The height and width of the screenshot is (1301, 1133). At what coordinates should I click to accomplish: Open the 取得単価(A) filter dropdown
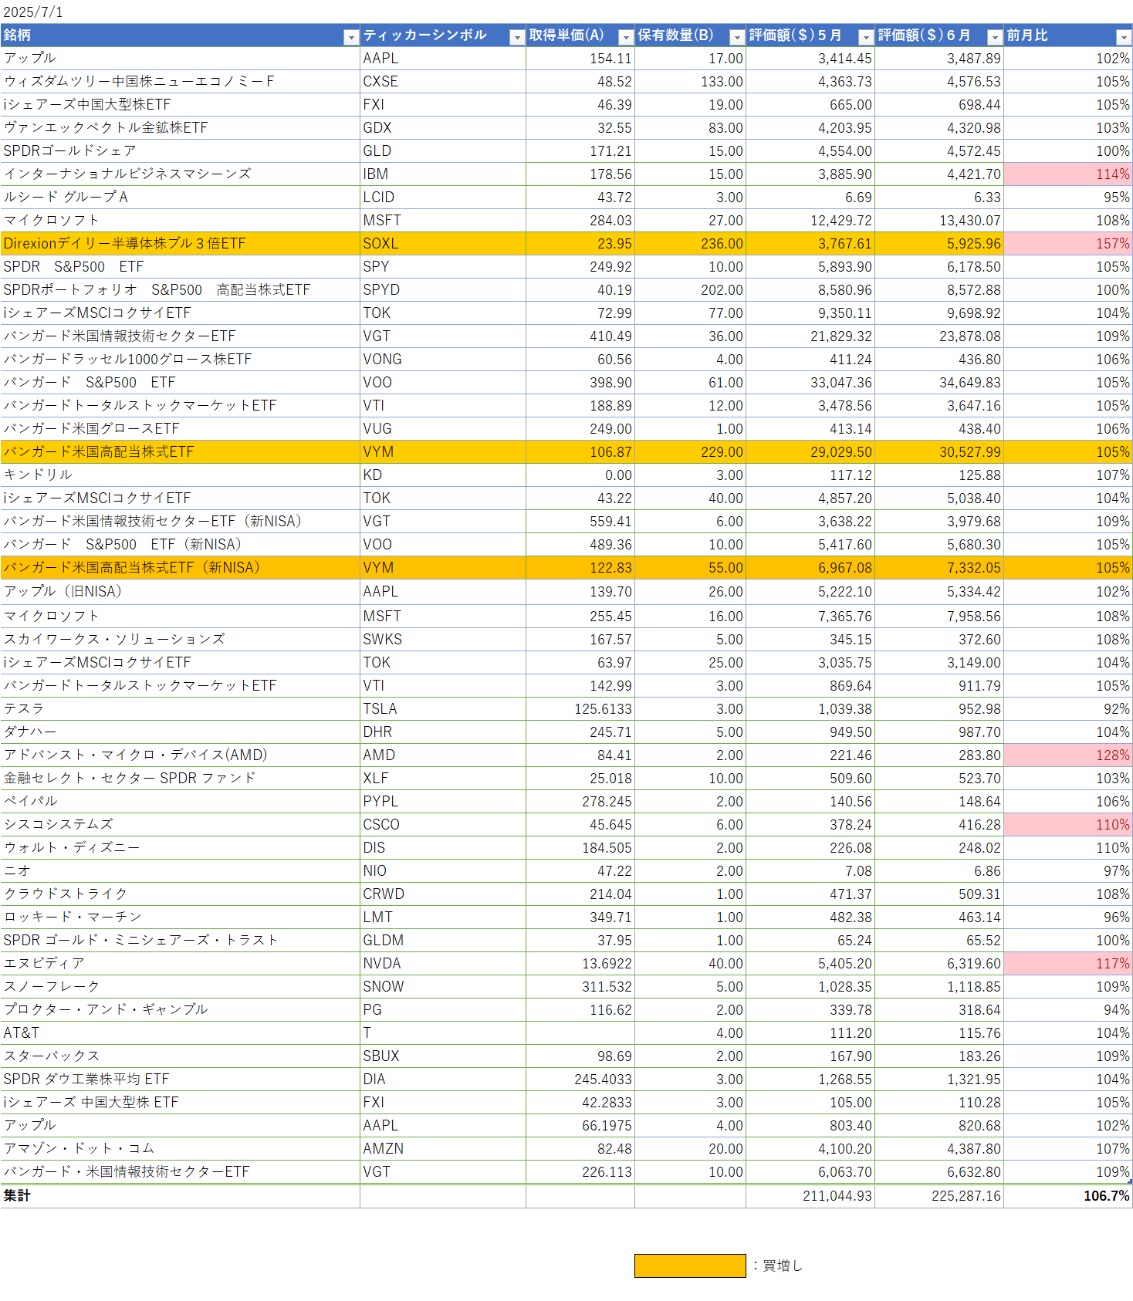pos(626,37)
